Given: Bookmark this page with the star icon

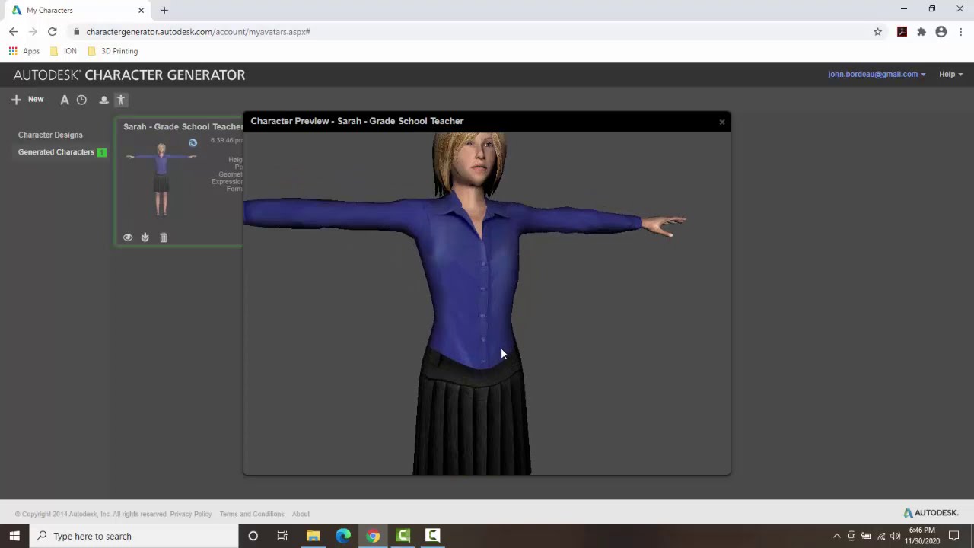Looking at the screenshot, I should [877, 32].
